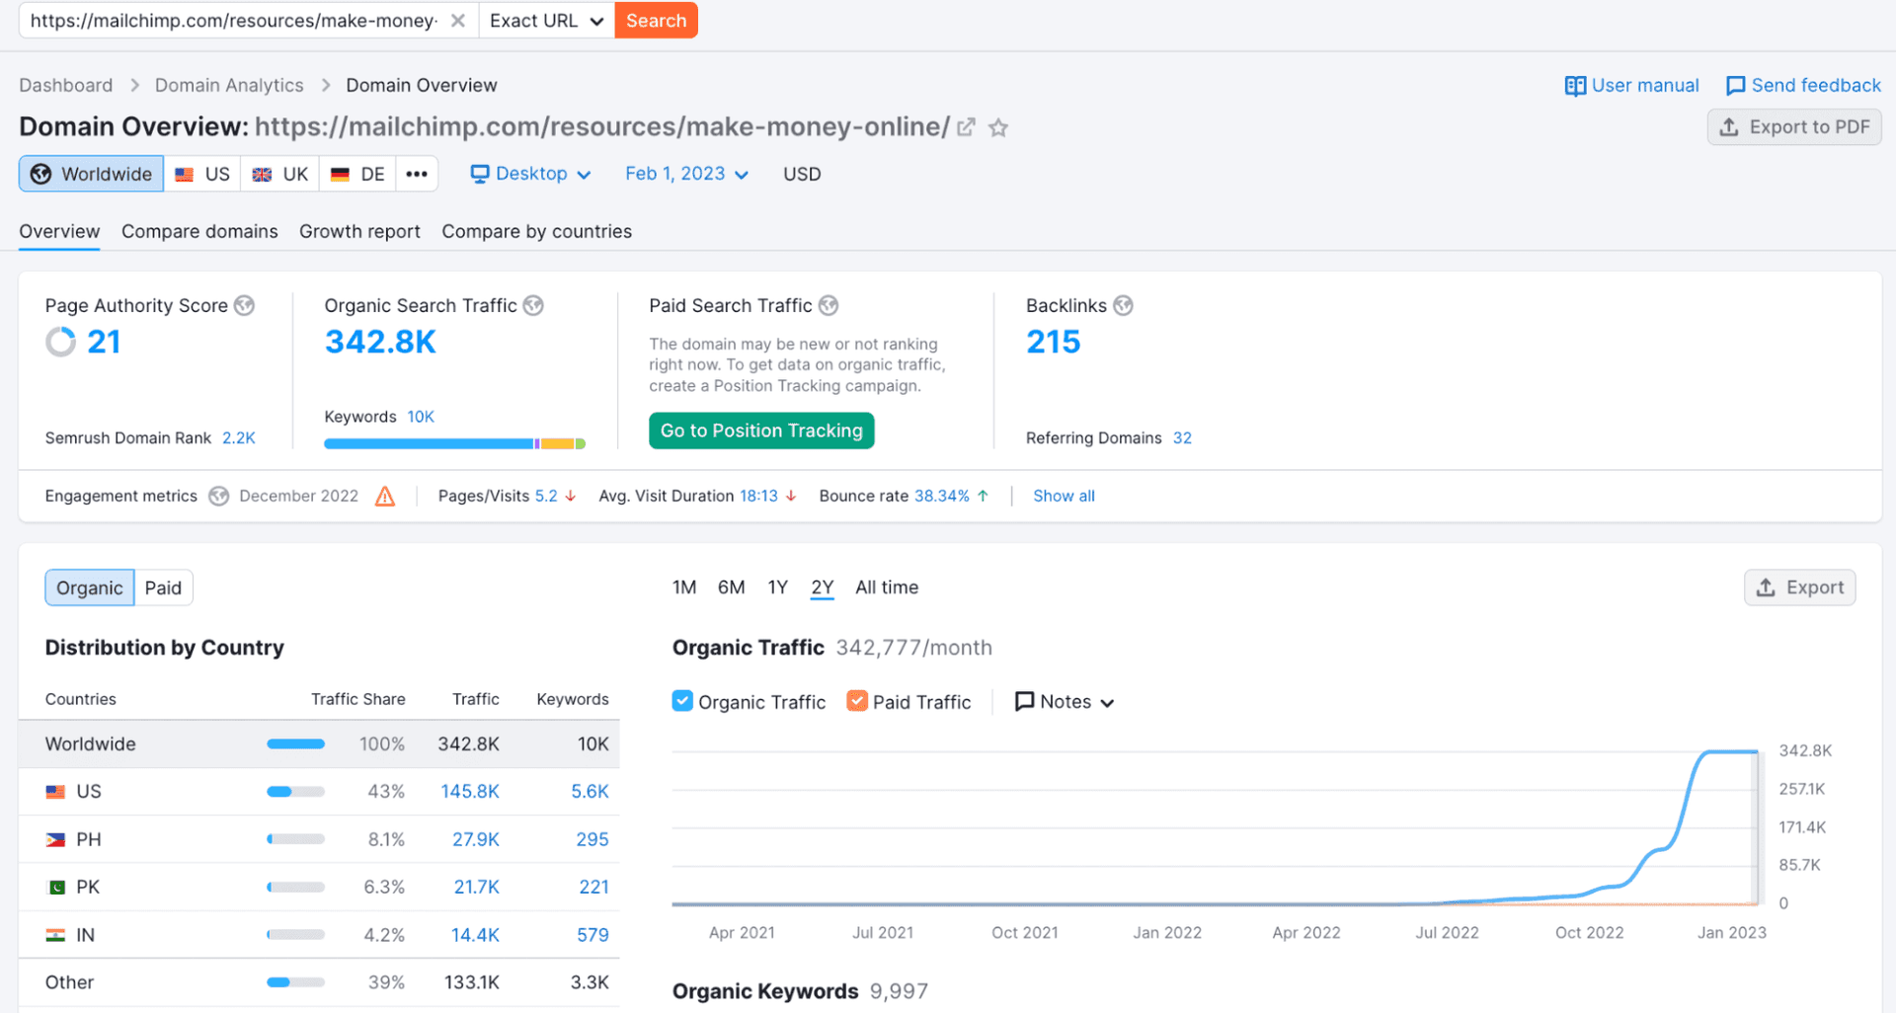Viewport: 1896px width, 1013px height.
Task: Click the UK flag icon in database selector
Action: (x=262, y=175)
